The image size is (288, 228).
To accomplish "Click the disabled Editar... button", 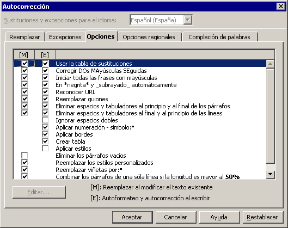I will pyautogui.click(x=39, y=192).
